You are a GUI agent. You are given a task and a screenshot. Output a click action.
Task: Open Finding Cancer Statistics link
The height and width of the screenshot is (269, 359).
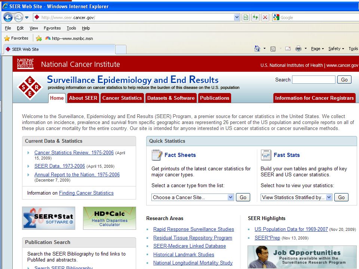coord(86,193)
